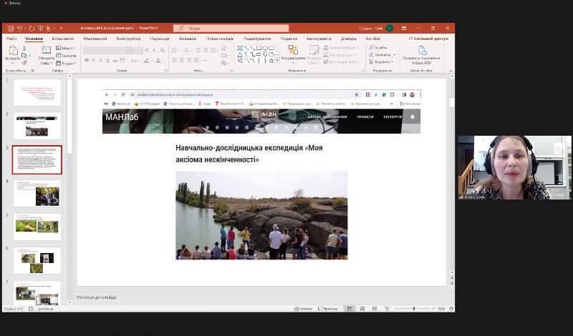Open the Вставлення ribbon tab
This screenshot has height=336, width=573.
click(x=63, y=39)
